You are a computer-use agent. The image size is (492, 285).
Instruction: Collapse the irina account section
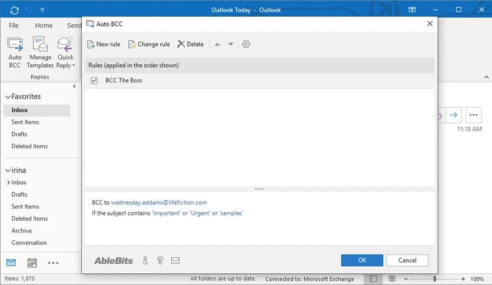(x=8, y=170)
